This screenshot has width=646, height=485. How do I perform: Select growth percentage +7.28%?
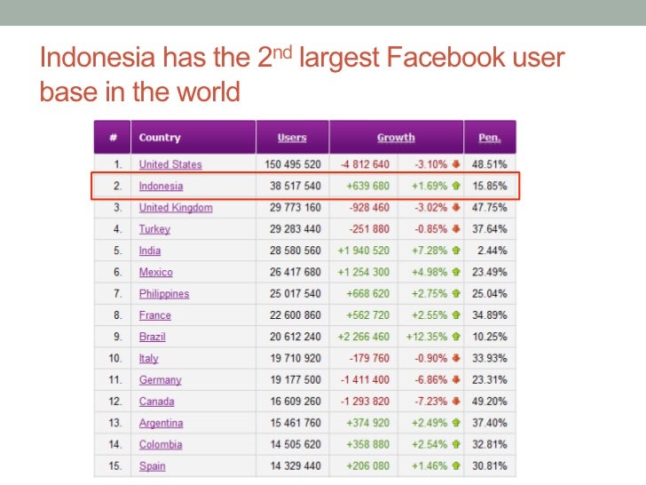tap(429, 250)
